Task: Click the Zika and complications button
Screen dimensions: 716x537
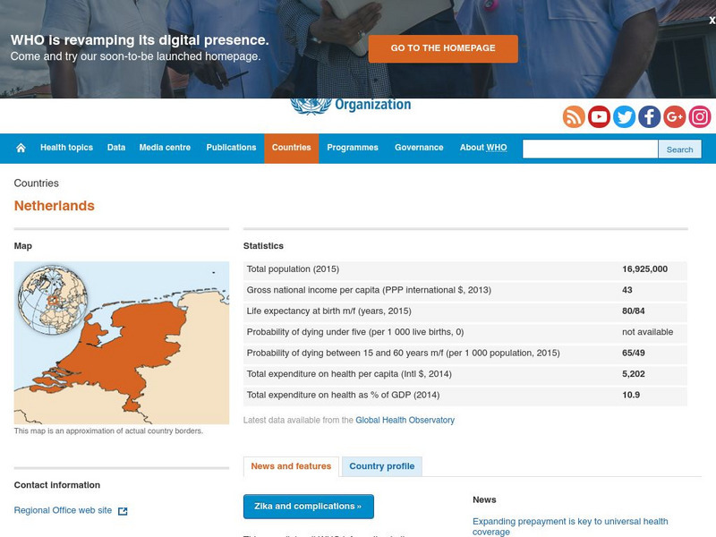Action: [309, 506]
